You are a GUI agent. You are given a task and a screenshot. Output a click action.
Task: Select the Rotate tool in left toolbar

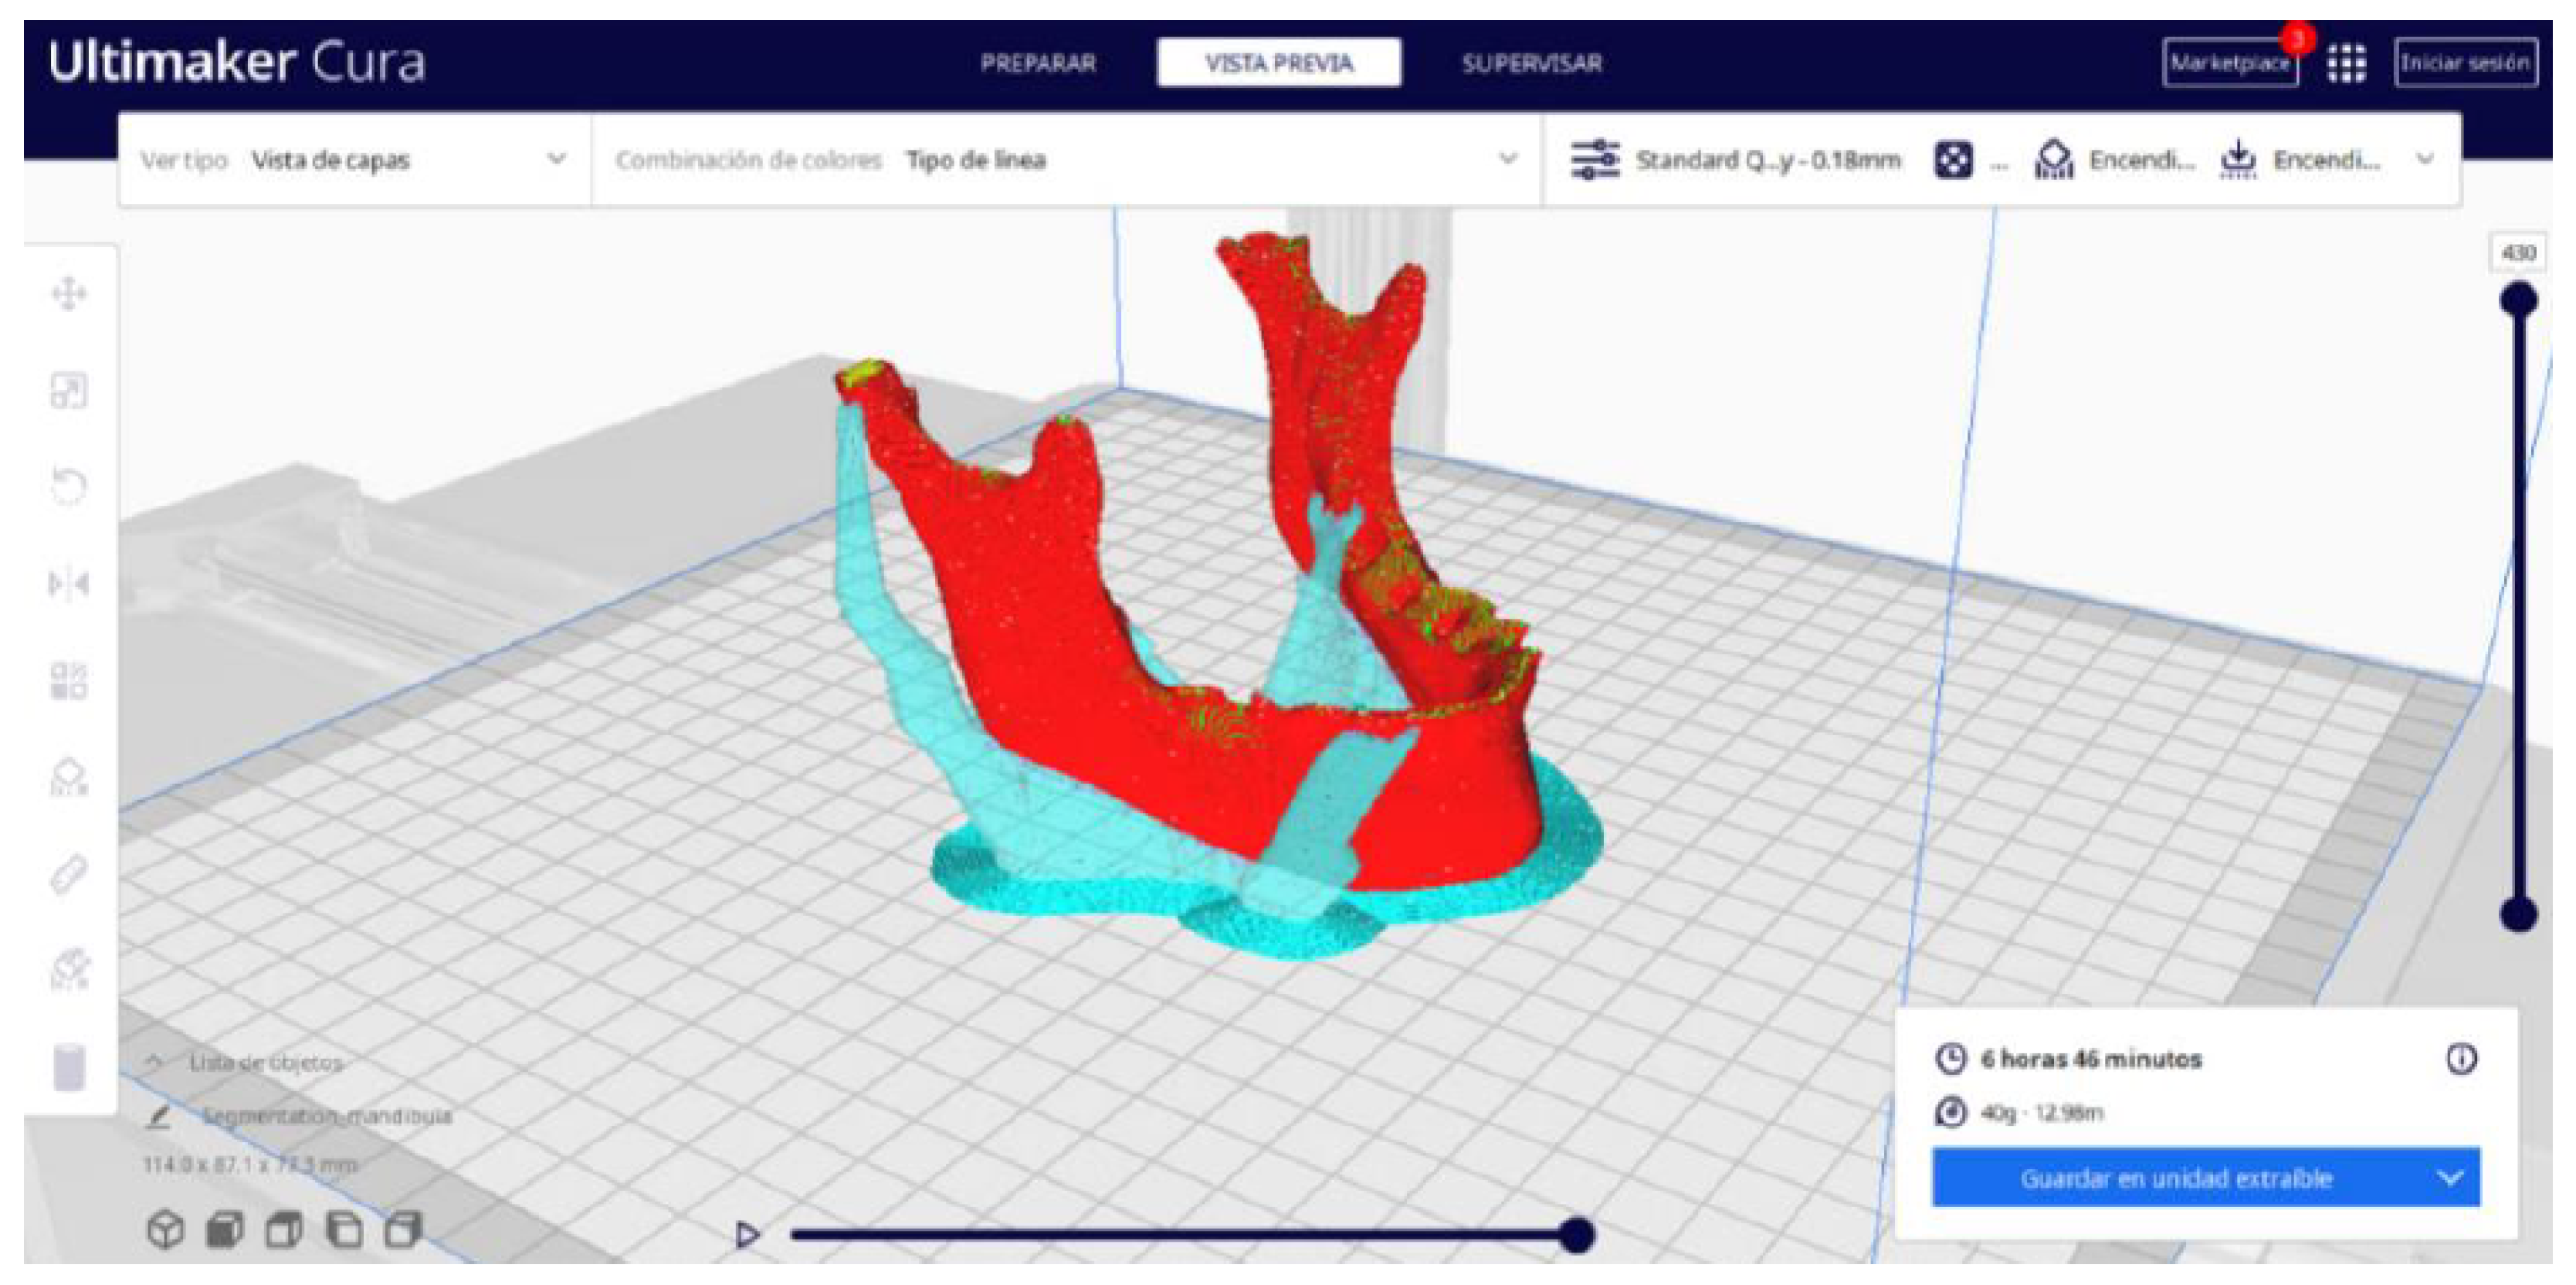pyautogui.click(x=68, y=487)
